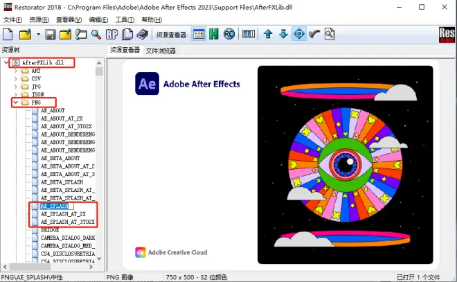The height and width of the screenshot is (282, 457).
Task: Collapse the AfterFXLib.dll root node
Action: pos(6,62)
